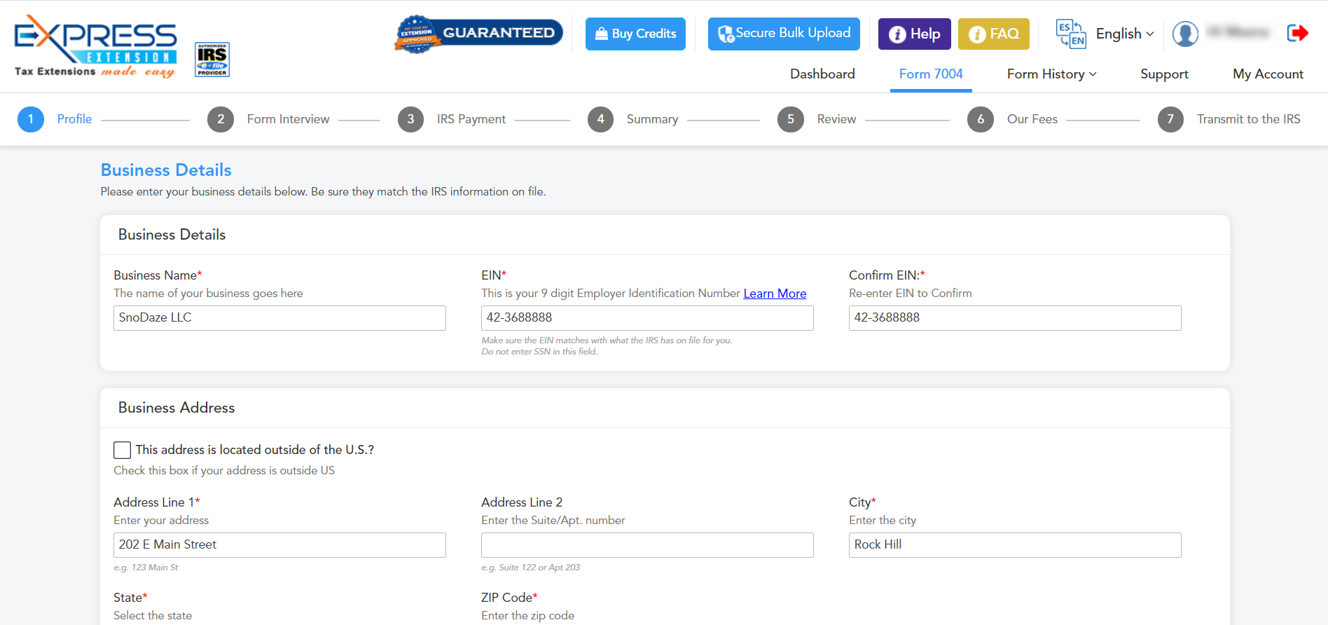Click the red logout arrow icon

click(1298, 33)
